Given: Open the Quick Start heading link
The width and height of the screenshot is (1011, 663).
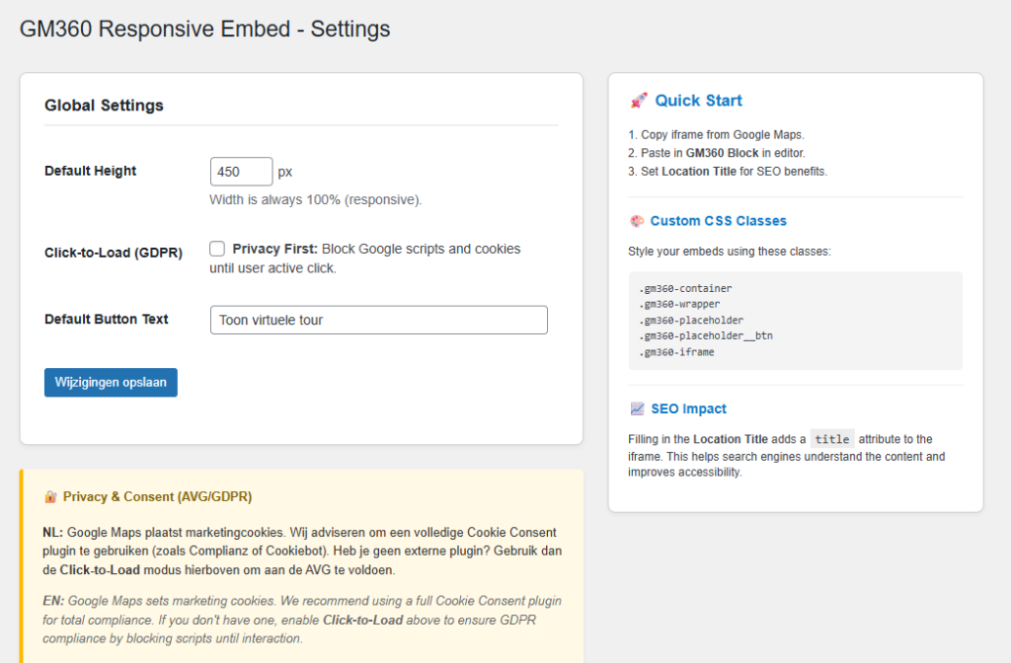Looking at the screenshot, I should pyautogui.click(x=697, y=100).
